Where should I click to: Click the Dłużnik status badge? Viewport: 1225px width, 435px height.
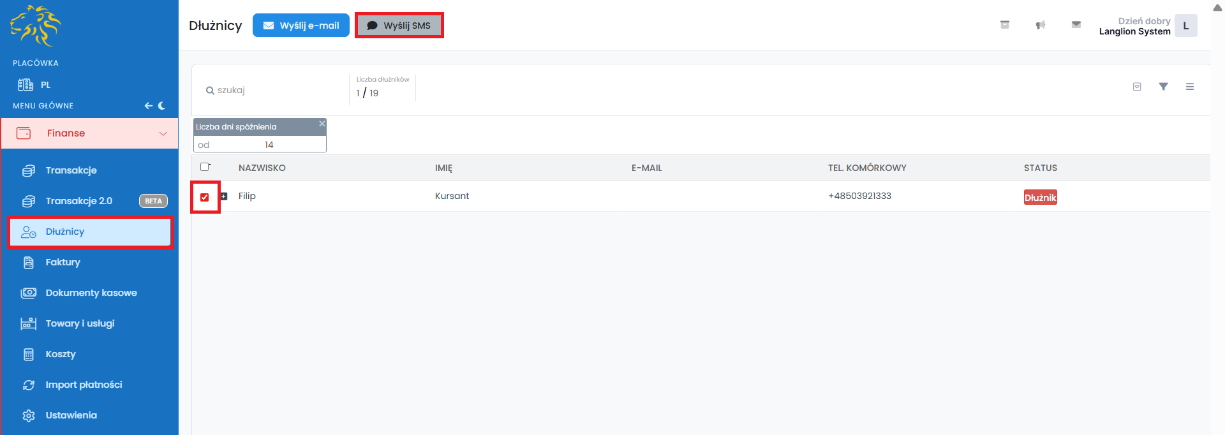[1040, 198]
